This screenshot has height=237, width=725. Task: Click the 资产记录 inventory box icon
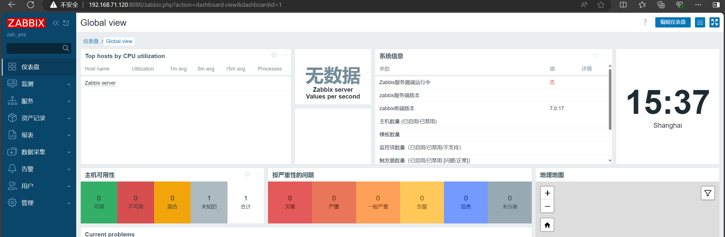12,118
